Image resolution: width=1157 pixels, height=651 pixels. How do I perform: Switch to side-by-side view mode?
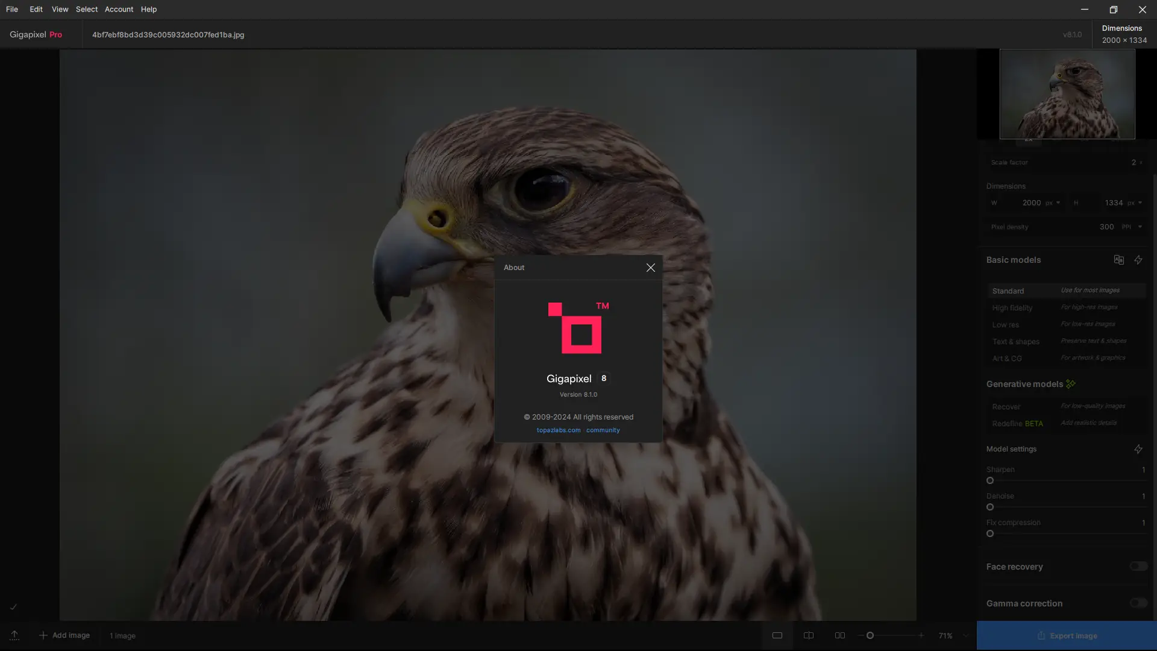click(839, 635)
